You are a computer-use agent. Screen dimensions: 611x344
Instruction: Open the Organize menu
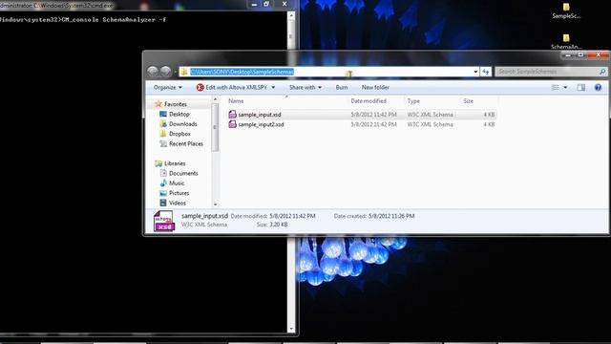coord(168,87)
